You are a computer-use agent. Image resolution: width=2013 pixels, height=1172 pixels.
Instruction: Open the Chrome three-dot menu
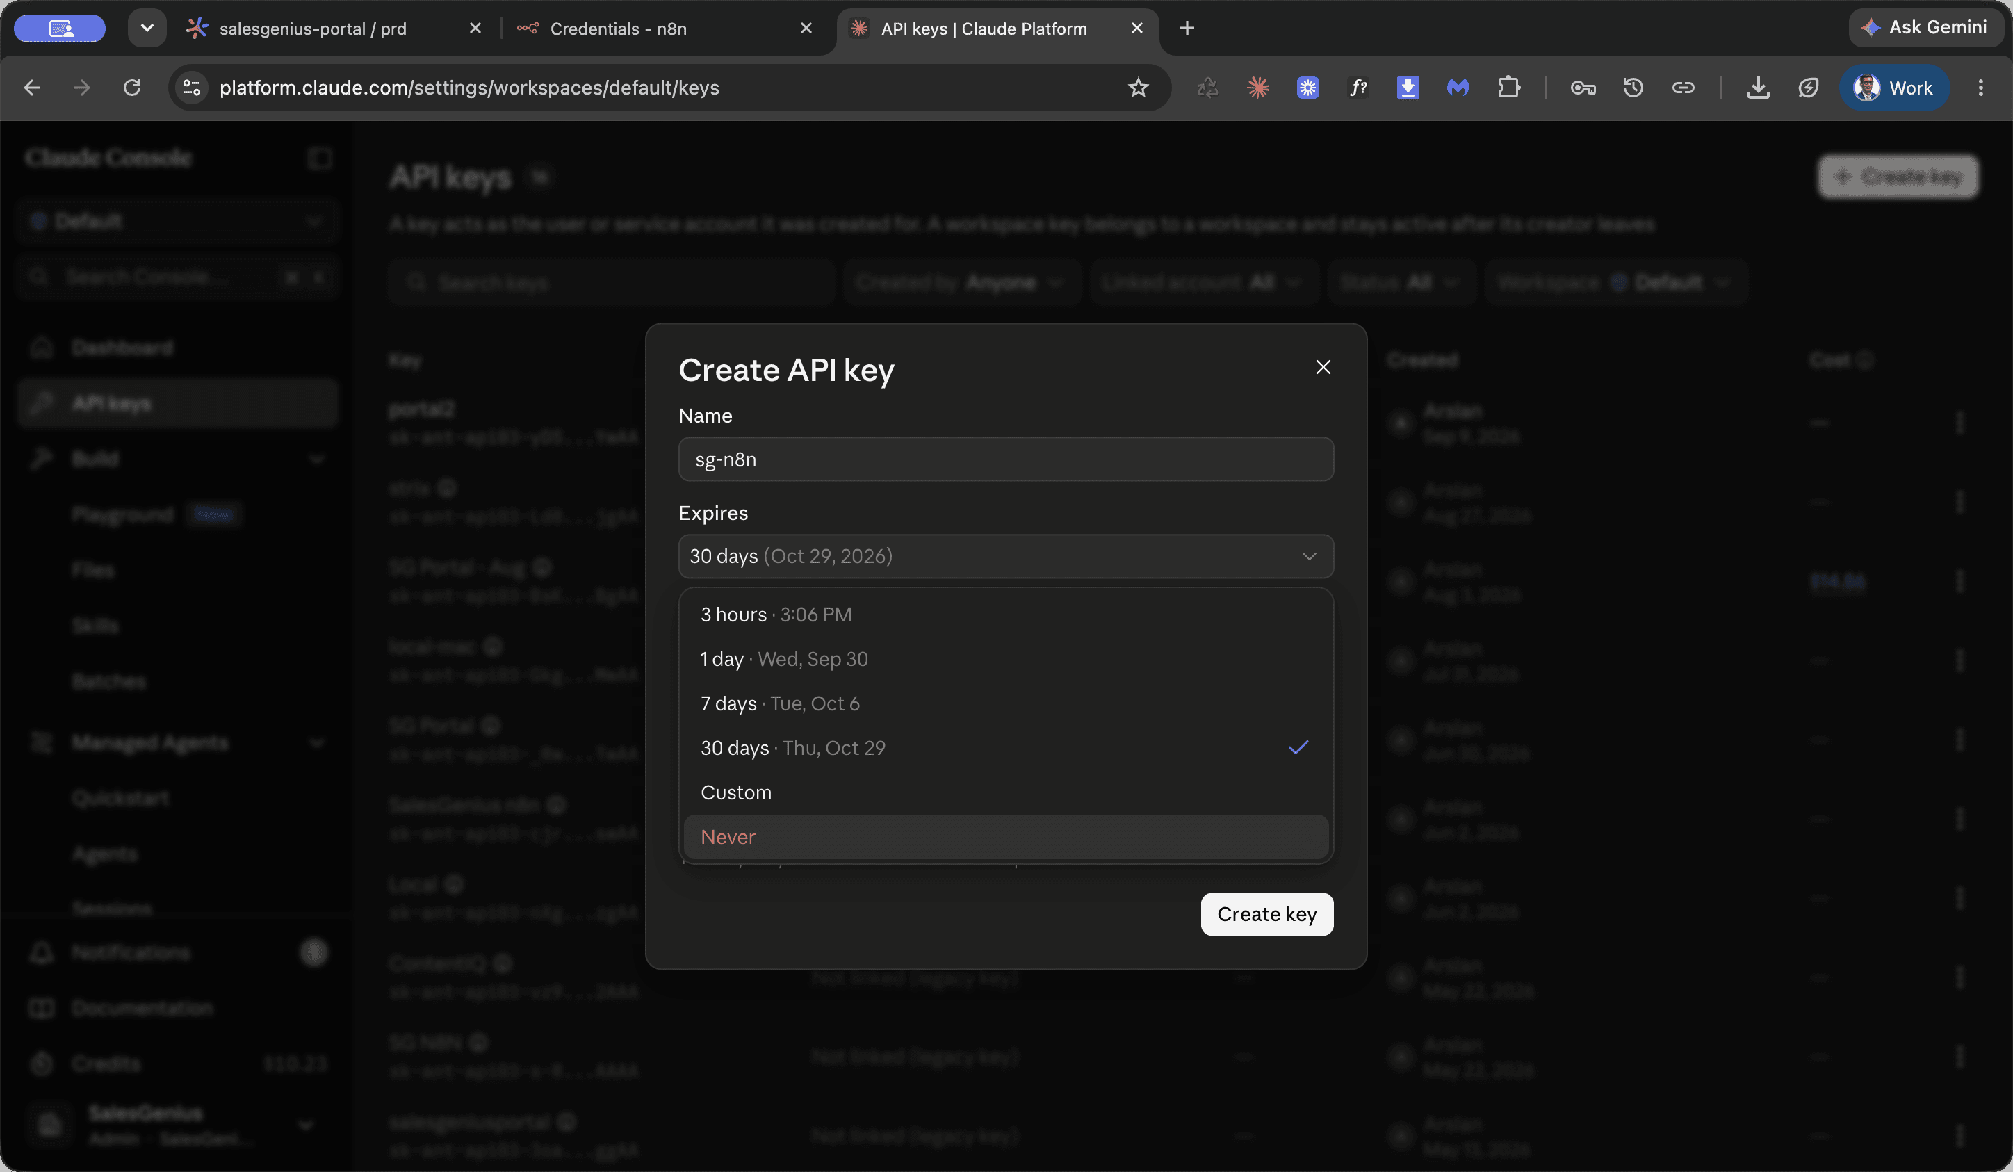1980,87
